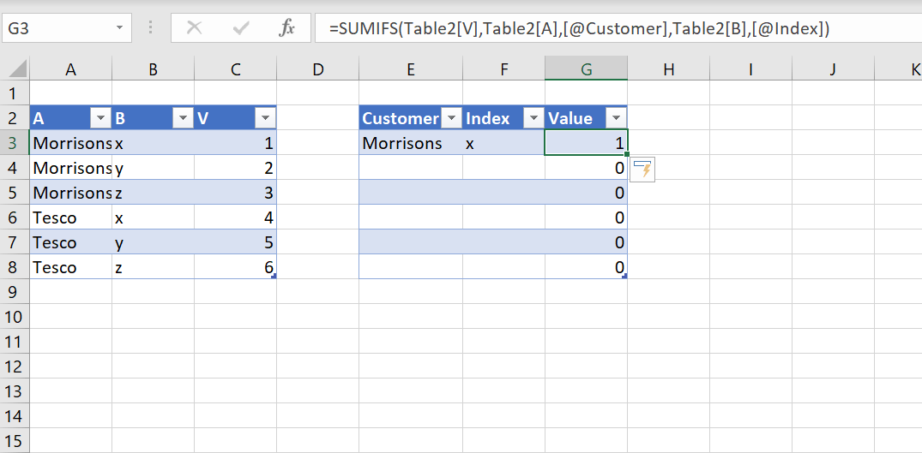Viewport: 922px width, 453px height.
Task: Open the Customer column filter dropdown
Action: coord(451,119)
